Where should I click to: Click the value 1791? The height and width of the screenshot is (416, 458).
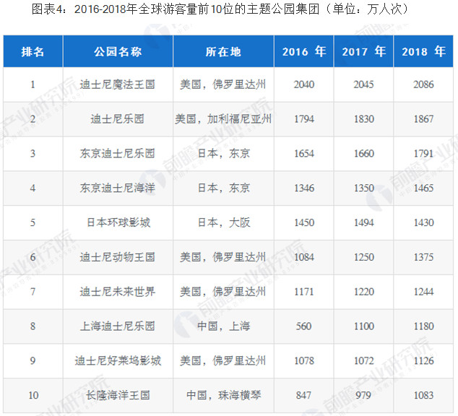point(423,154)
